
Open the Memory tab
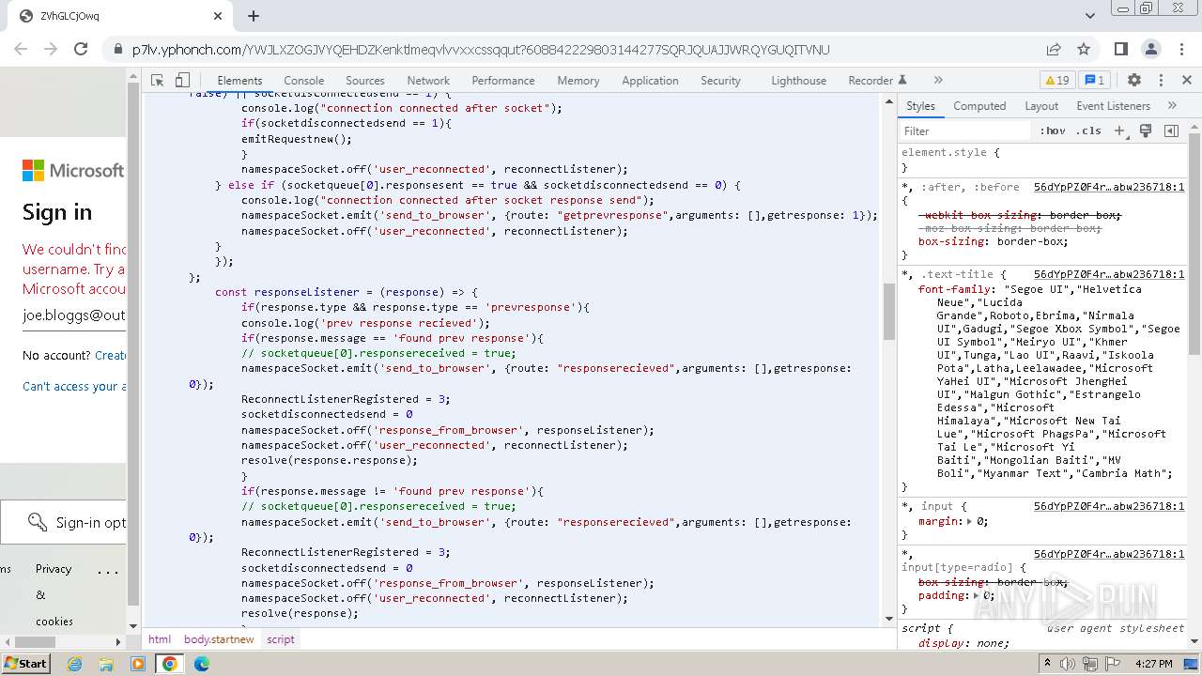pos(578,81)
